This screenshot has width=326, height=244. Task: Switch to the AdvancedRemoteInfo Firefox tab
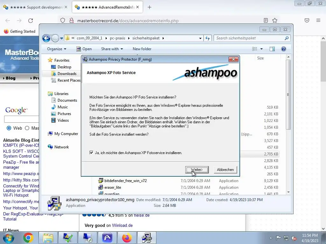(x=108, y=7)
